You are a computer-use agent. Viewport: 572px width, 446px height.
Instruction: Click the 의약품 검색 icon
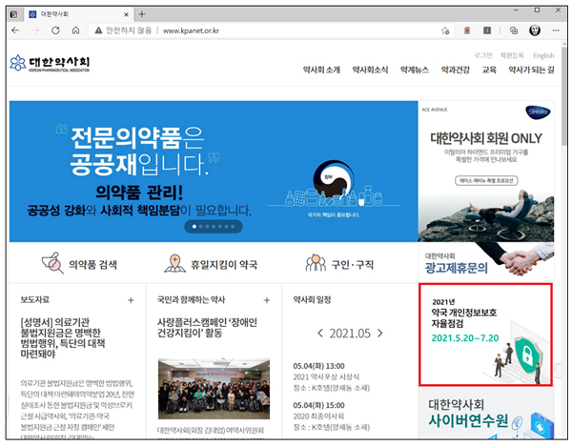(x=52, y=263)
